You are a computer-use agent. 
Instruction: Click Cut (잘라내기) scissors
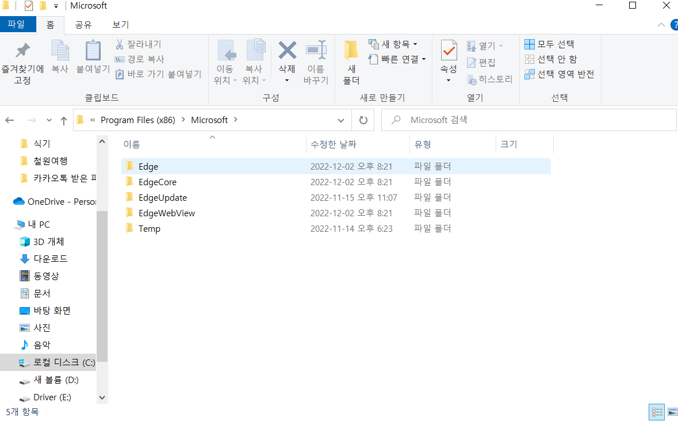(x=139, y=44)
